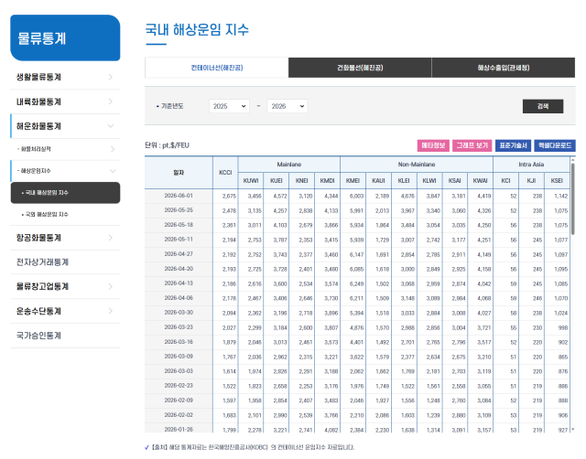Click the Intra Asia group header

tap(531, 165)
